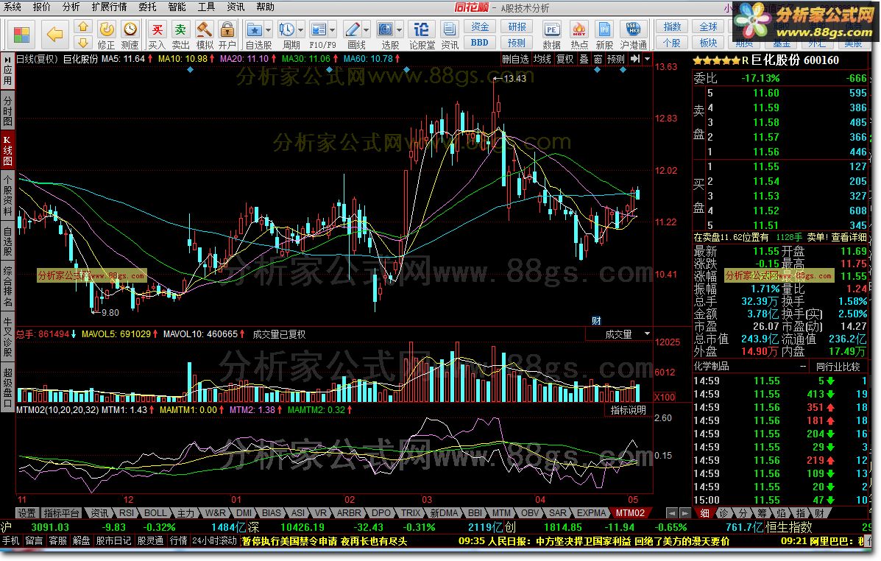Click the right scroll arrow by indicator tabs
881x561 pixels.
coord(685,513)
